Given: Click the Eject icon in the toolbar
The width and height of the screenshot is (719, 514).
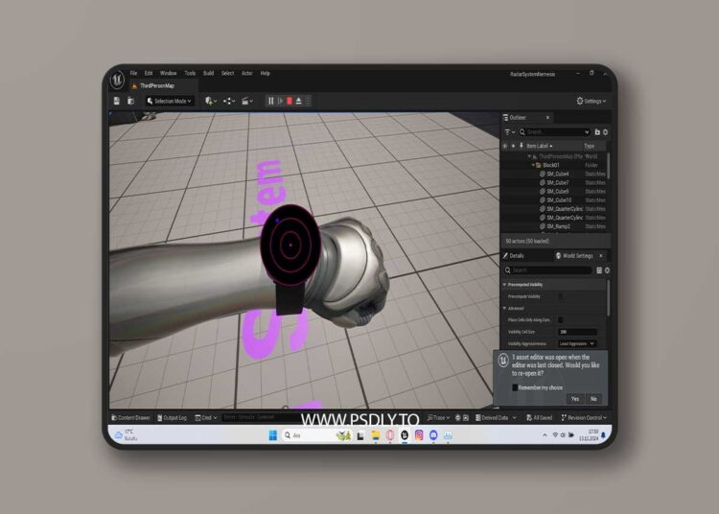Looking at the screenshot, I should 299,101.
